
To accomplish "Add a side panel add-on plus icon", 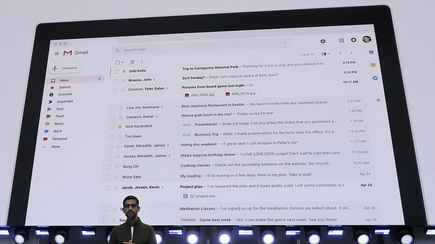I will point(378,100).
